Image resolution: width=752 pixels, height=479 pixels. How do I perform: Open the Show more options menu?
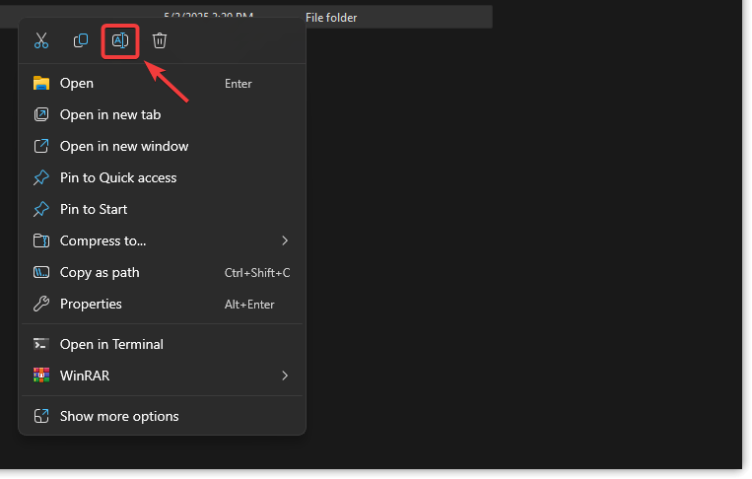pyautogui.click(x=119, y=416)
